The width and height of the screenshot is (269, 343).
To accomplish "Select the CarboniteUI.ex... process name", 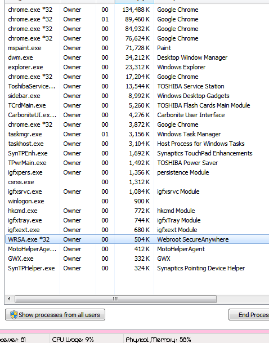I will click(x=32, y=115).
